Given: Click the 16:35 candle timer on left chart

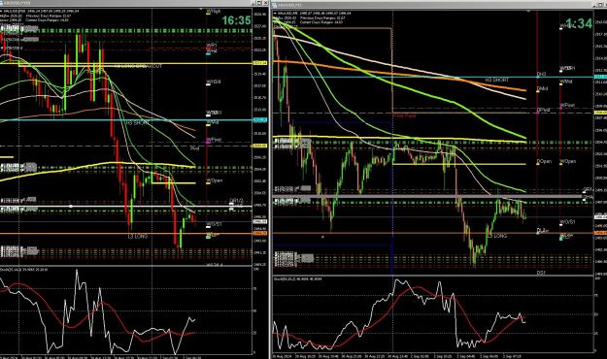Looking at the screenshot, I should (x=236, y=20).
